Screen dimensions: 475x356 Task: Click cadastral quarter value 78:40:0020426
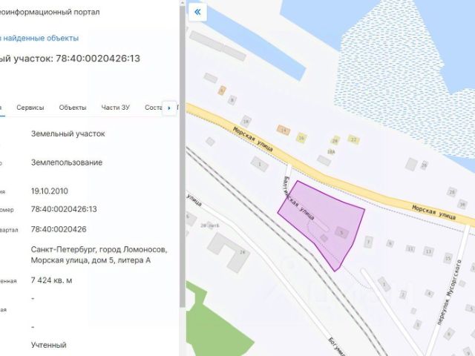(59, 229)
